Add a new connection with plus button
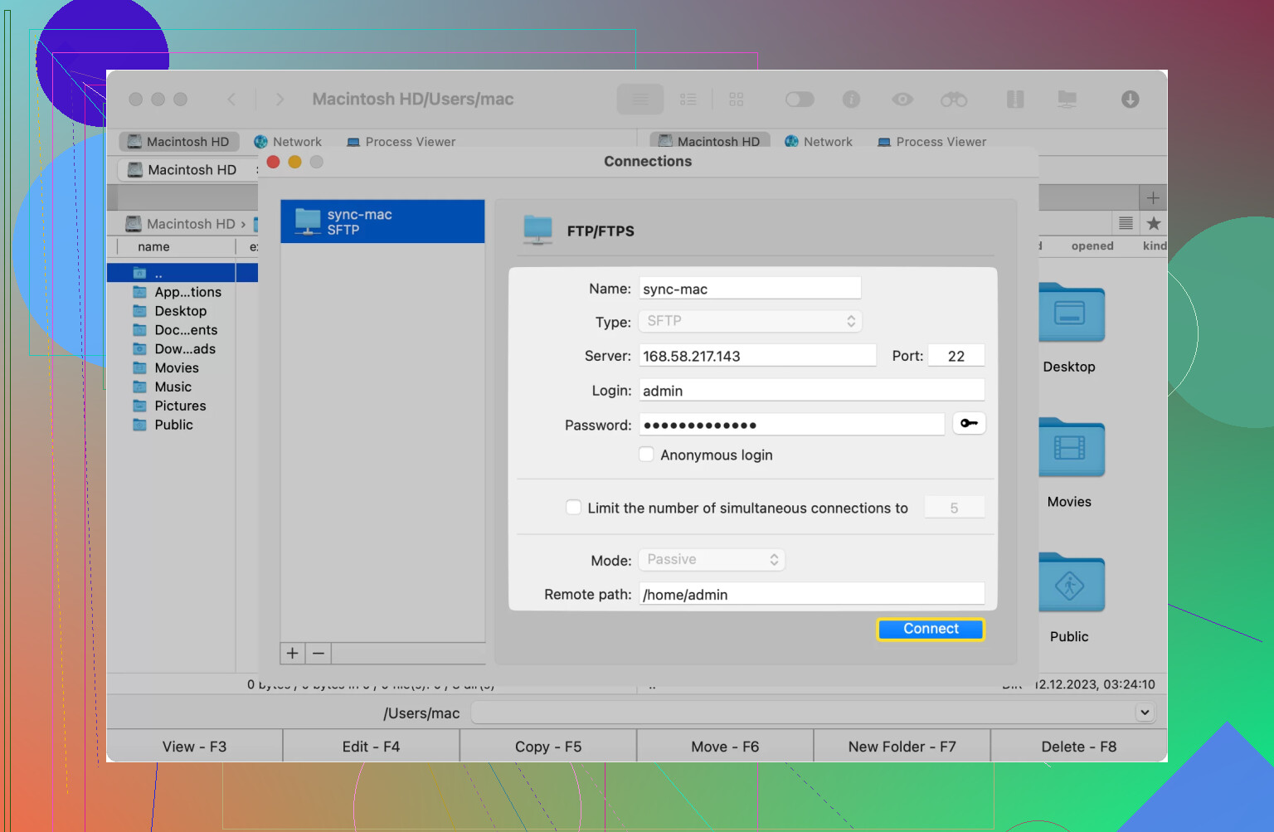The height and width of the screenshot is (832, 1274). [293, 654]
